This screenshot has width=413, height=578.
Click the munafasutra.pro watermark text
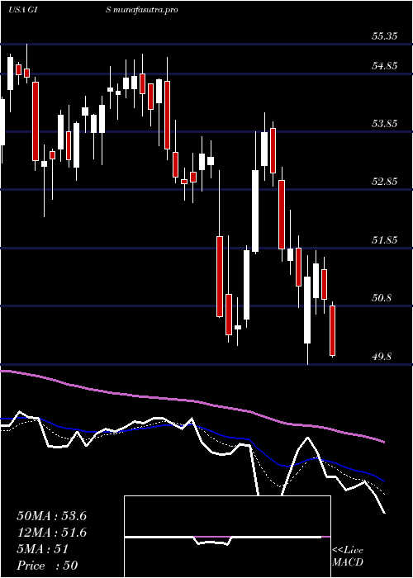pos(146,10)
